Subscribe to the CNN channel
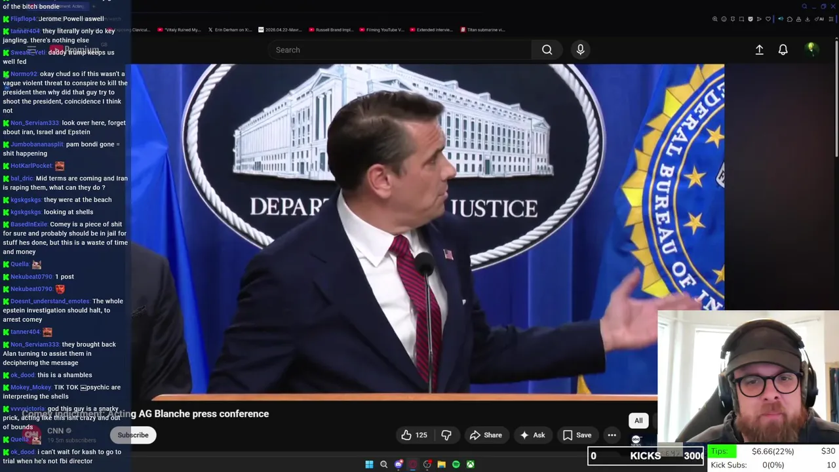Image resolution: width=839 pixels, height=472 pixels. click(133, 435)
